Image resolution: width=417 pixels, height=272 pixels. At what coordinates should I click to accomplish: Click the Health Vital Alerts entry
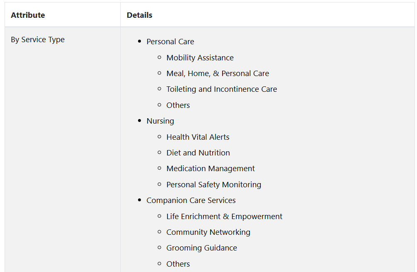(198, 137)
